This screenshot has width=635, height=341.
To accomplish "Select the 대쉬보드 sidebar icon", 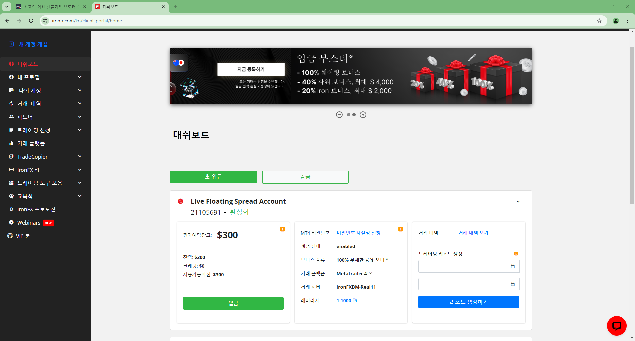I will pyautogui.click(x=11, y=64).
